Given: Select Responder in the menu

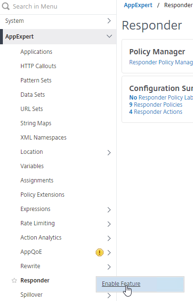Looking at the screenshot, I should pos(35,281).
